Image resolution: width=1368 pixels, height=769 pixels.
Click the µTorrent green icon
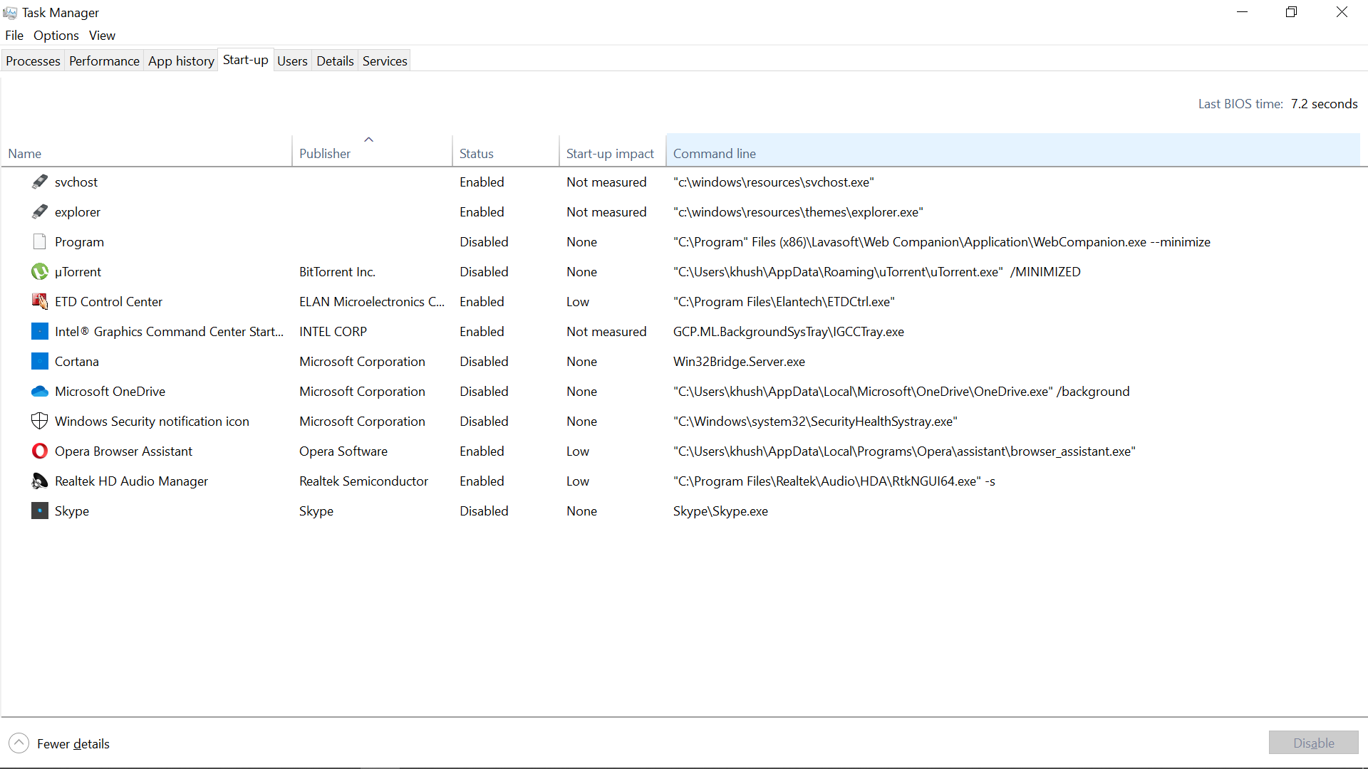tap(40, 271)
